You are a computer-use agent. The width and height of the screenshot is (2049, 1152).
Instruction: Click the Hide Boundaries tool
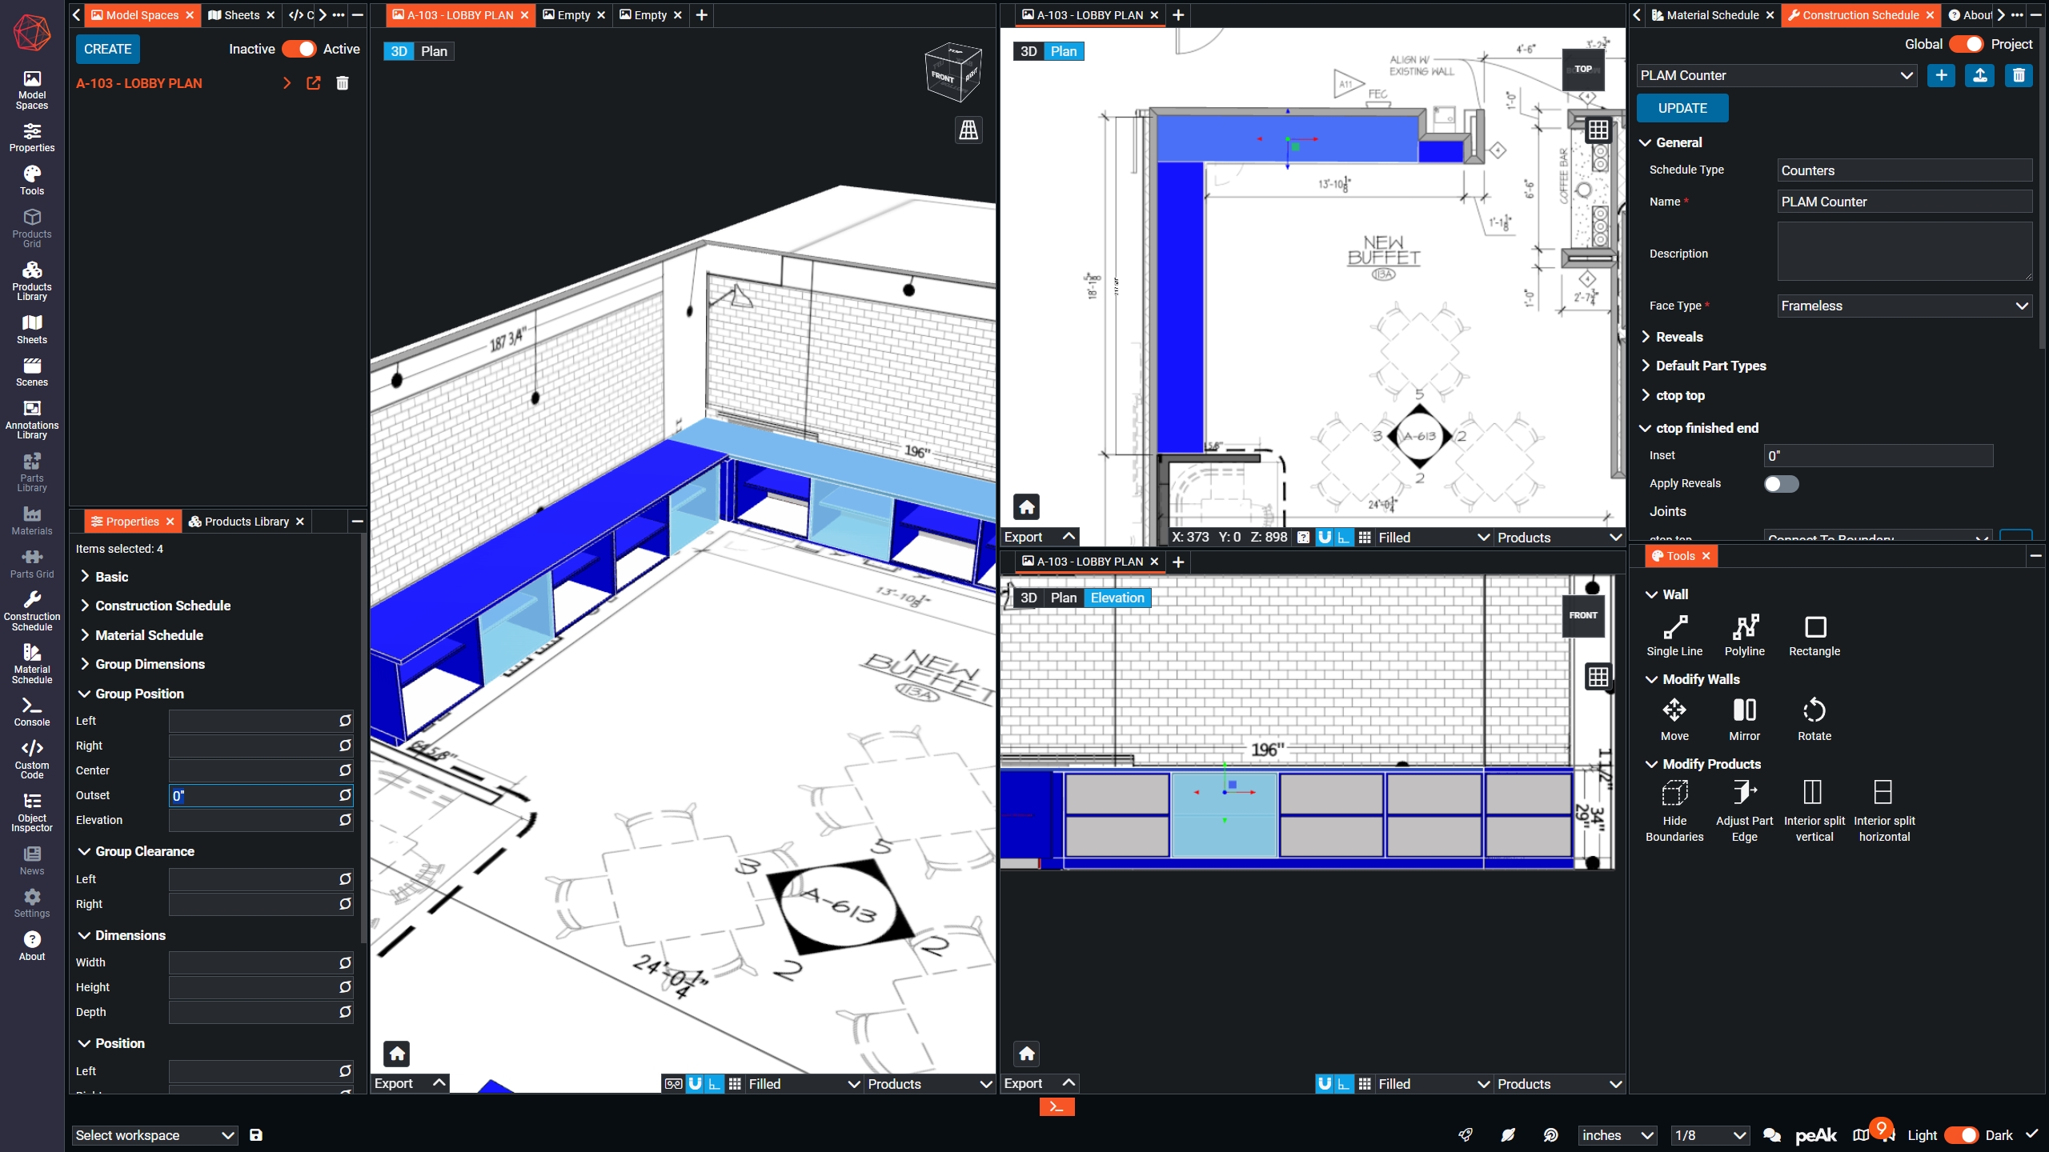point(1674,810)
